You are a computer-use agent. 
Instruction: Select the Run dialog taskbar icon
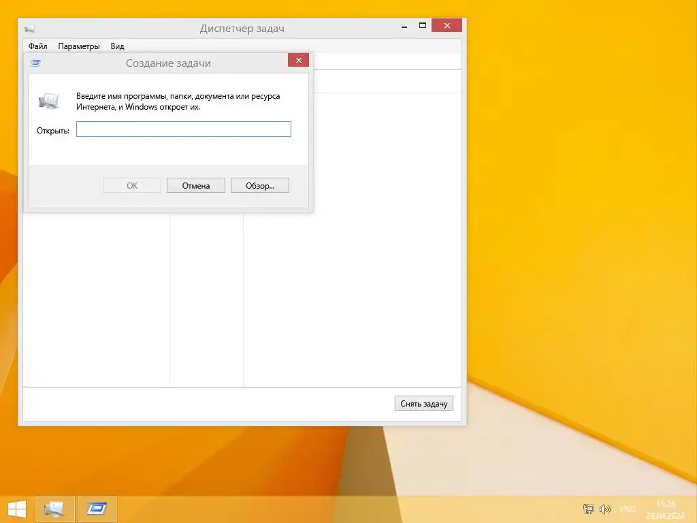pyautogui.click(x=97, y=509)
